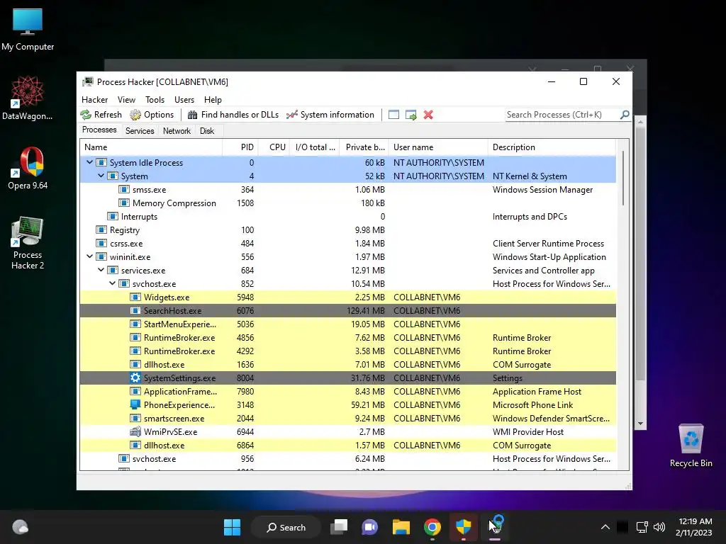Collapse svchost.exe PID 852 node
Screen dimensions: 726x544
tap(113, 283)
